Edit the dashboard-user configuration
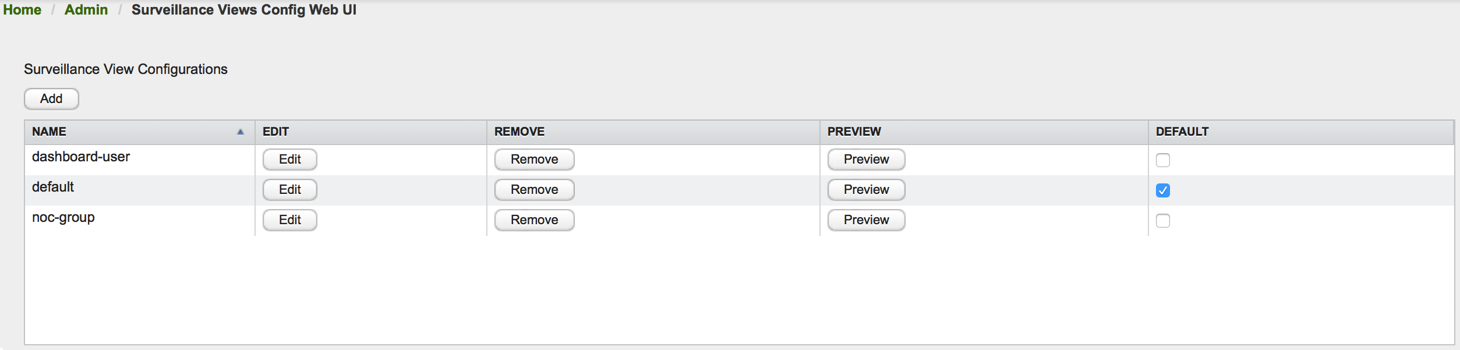This screenshot has width=1460, height=350. click(x=289, y=159)
